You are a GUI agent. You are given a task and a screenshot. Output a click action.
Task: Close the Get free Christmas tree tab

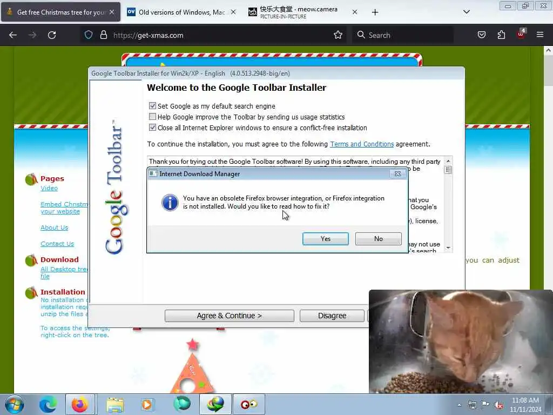[112, 12]
